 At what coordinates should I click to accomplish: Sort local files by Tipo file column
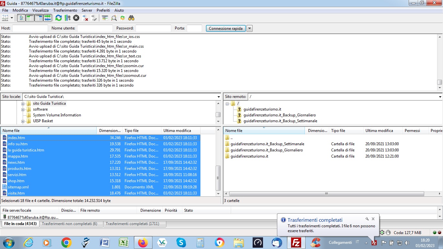coord(142,131)
